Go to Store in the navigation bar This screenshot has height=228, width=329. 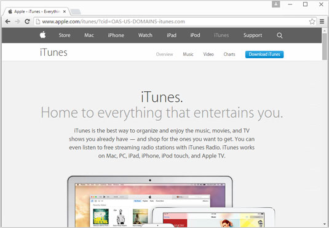click(x=65, y=35)
